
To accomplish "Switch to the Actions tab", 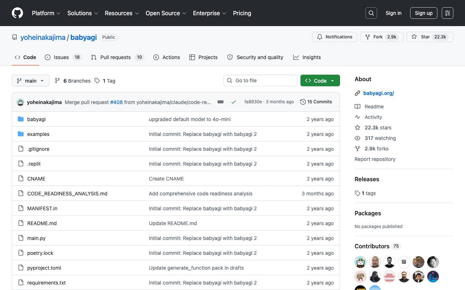I will coord(167,57).
